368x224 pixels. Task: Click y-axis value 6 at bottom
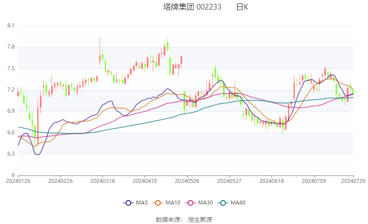[x=13, y=175]
